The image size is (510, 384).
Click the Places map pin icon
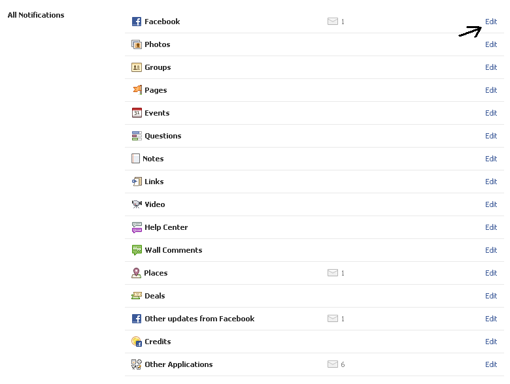[x=136, y=273]
